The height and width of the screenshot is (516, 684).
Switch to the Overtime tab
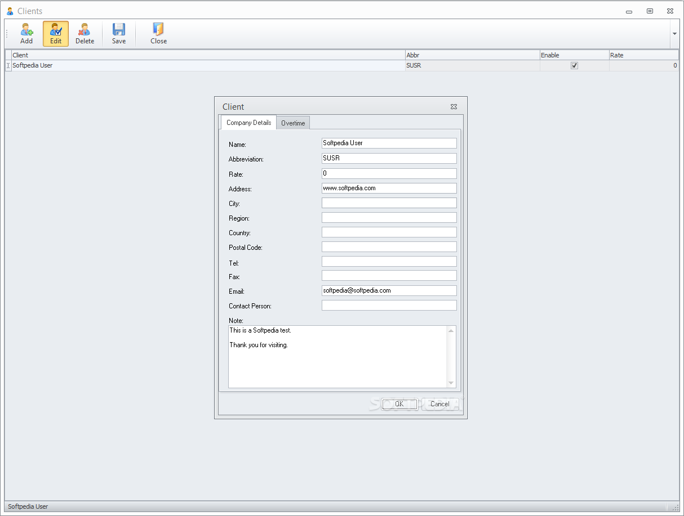[x=293, y=123]
